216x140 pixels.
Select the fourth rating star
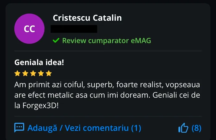[41, 73]
